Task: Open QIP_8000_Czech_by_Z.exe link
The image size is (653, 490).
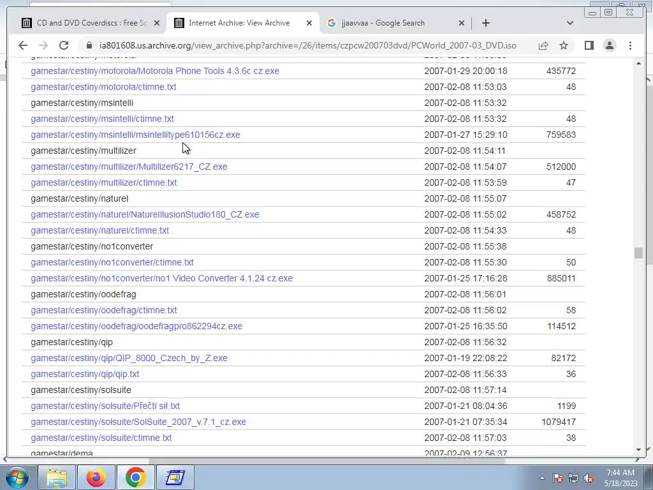Action: point(129,359)
